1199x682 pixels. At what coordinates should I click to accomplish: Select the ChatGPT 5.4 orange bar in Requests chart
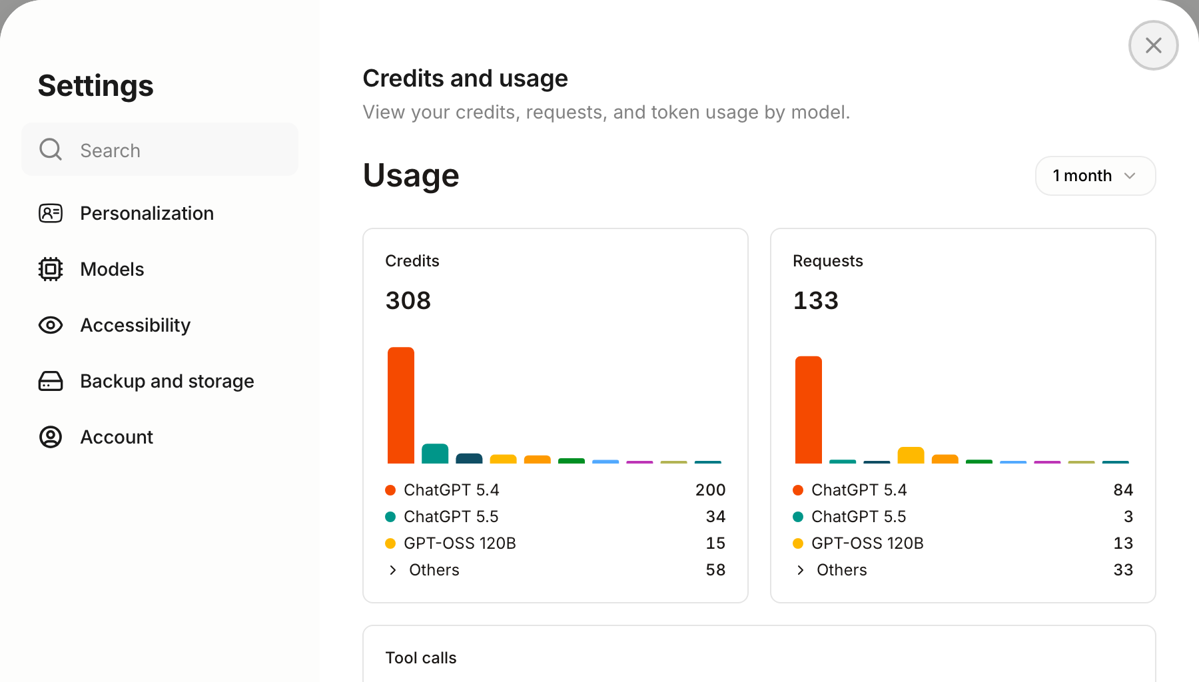[809, 410]
